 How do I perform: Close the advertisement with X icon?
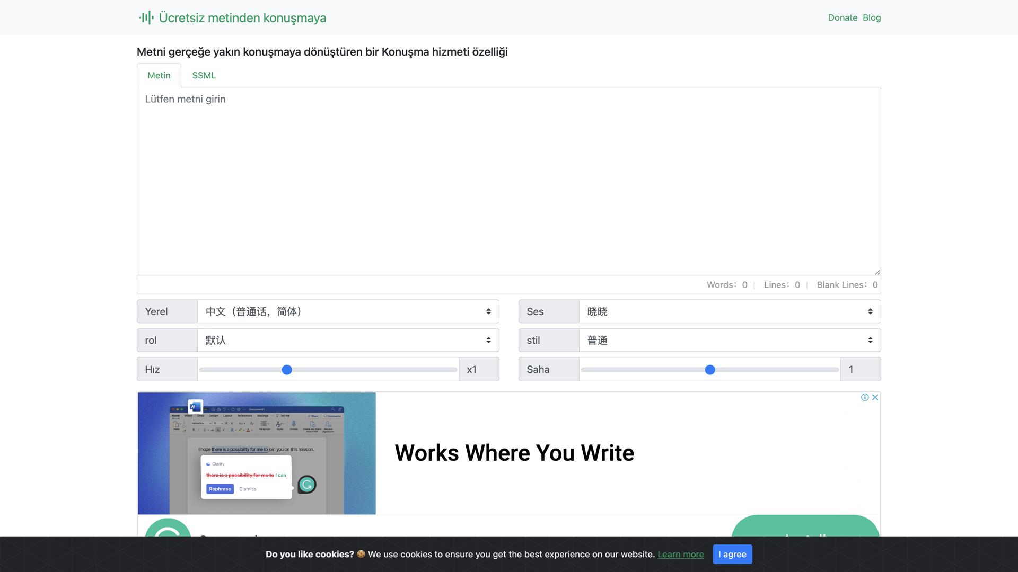tap(875, 397)
